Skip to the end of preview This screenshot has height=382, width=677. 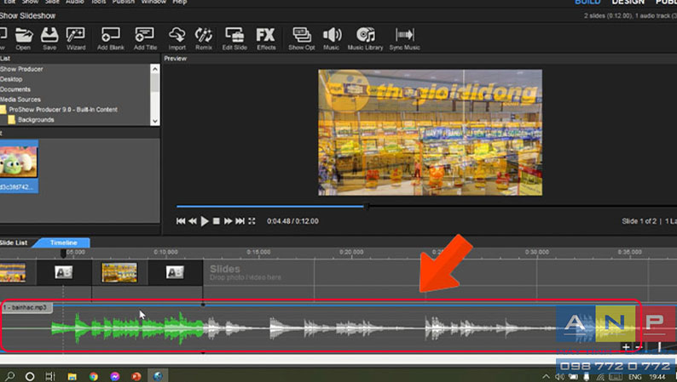pos(240,221)
